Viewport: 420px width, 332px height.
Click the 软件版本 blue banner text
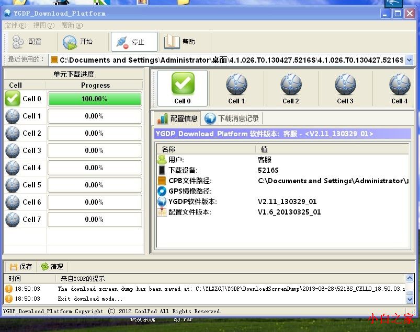point(264,134)
